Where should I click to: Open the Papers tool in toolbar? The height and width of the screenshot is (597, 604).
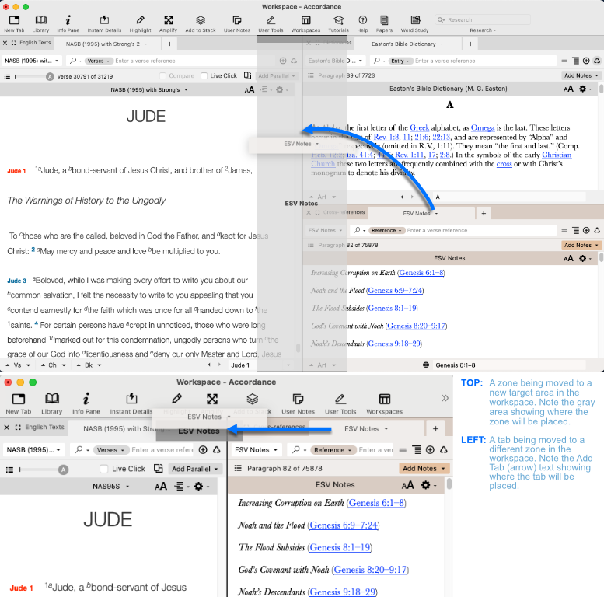[384, 23]
